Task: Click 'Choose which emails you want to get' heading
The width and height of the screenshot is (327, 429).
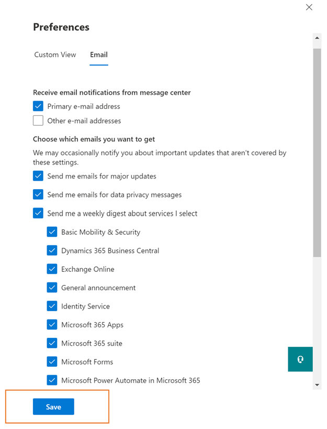Action: coord(94,139)
